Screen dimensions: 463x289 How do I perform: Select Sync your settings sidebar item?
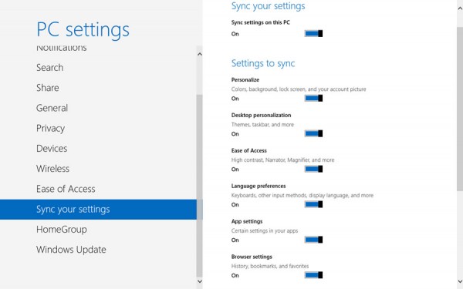98,210
